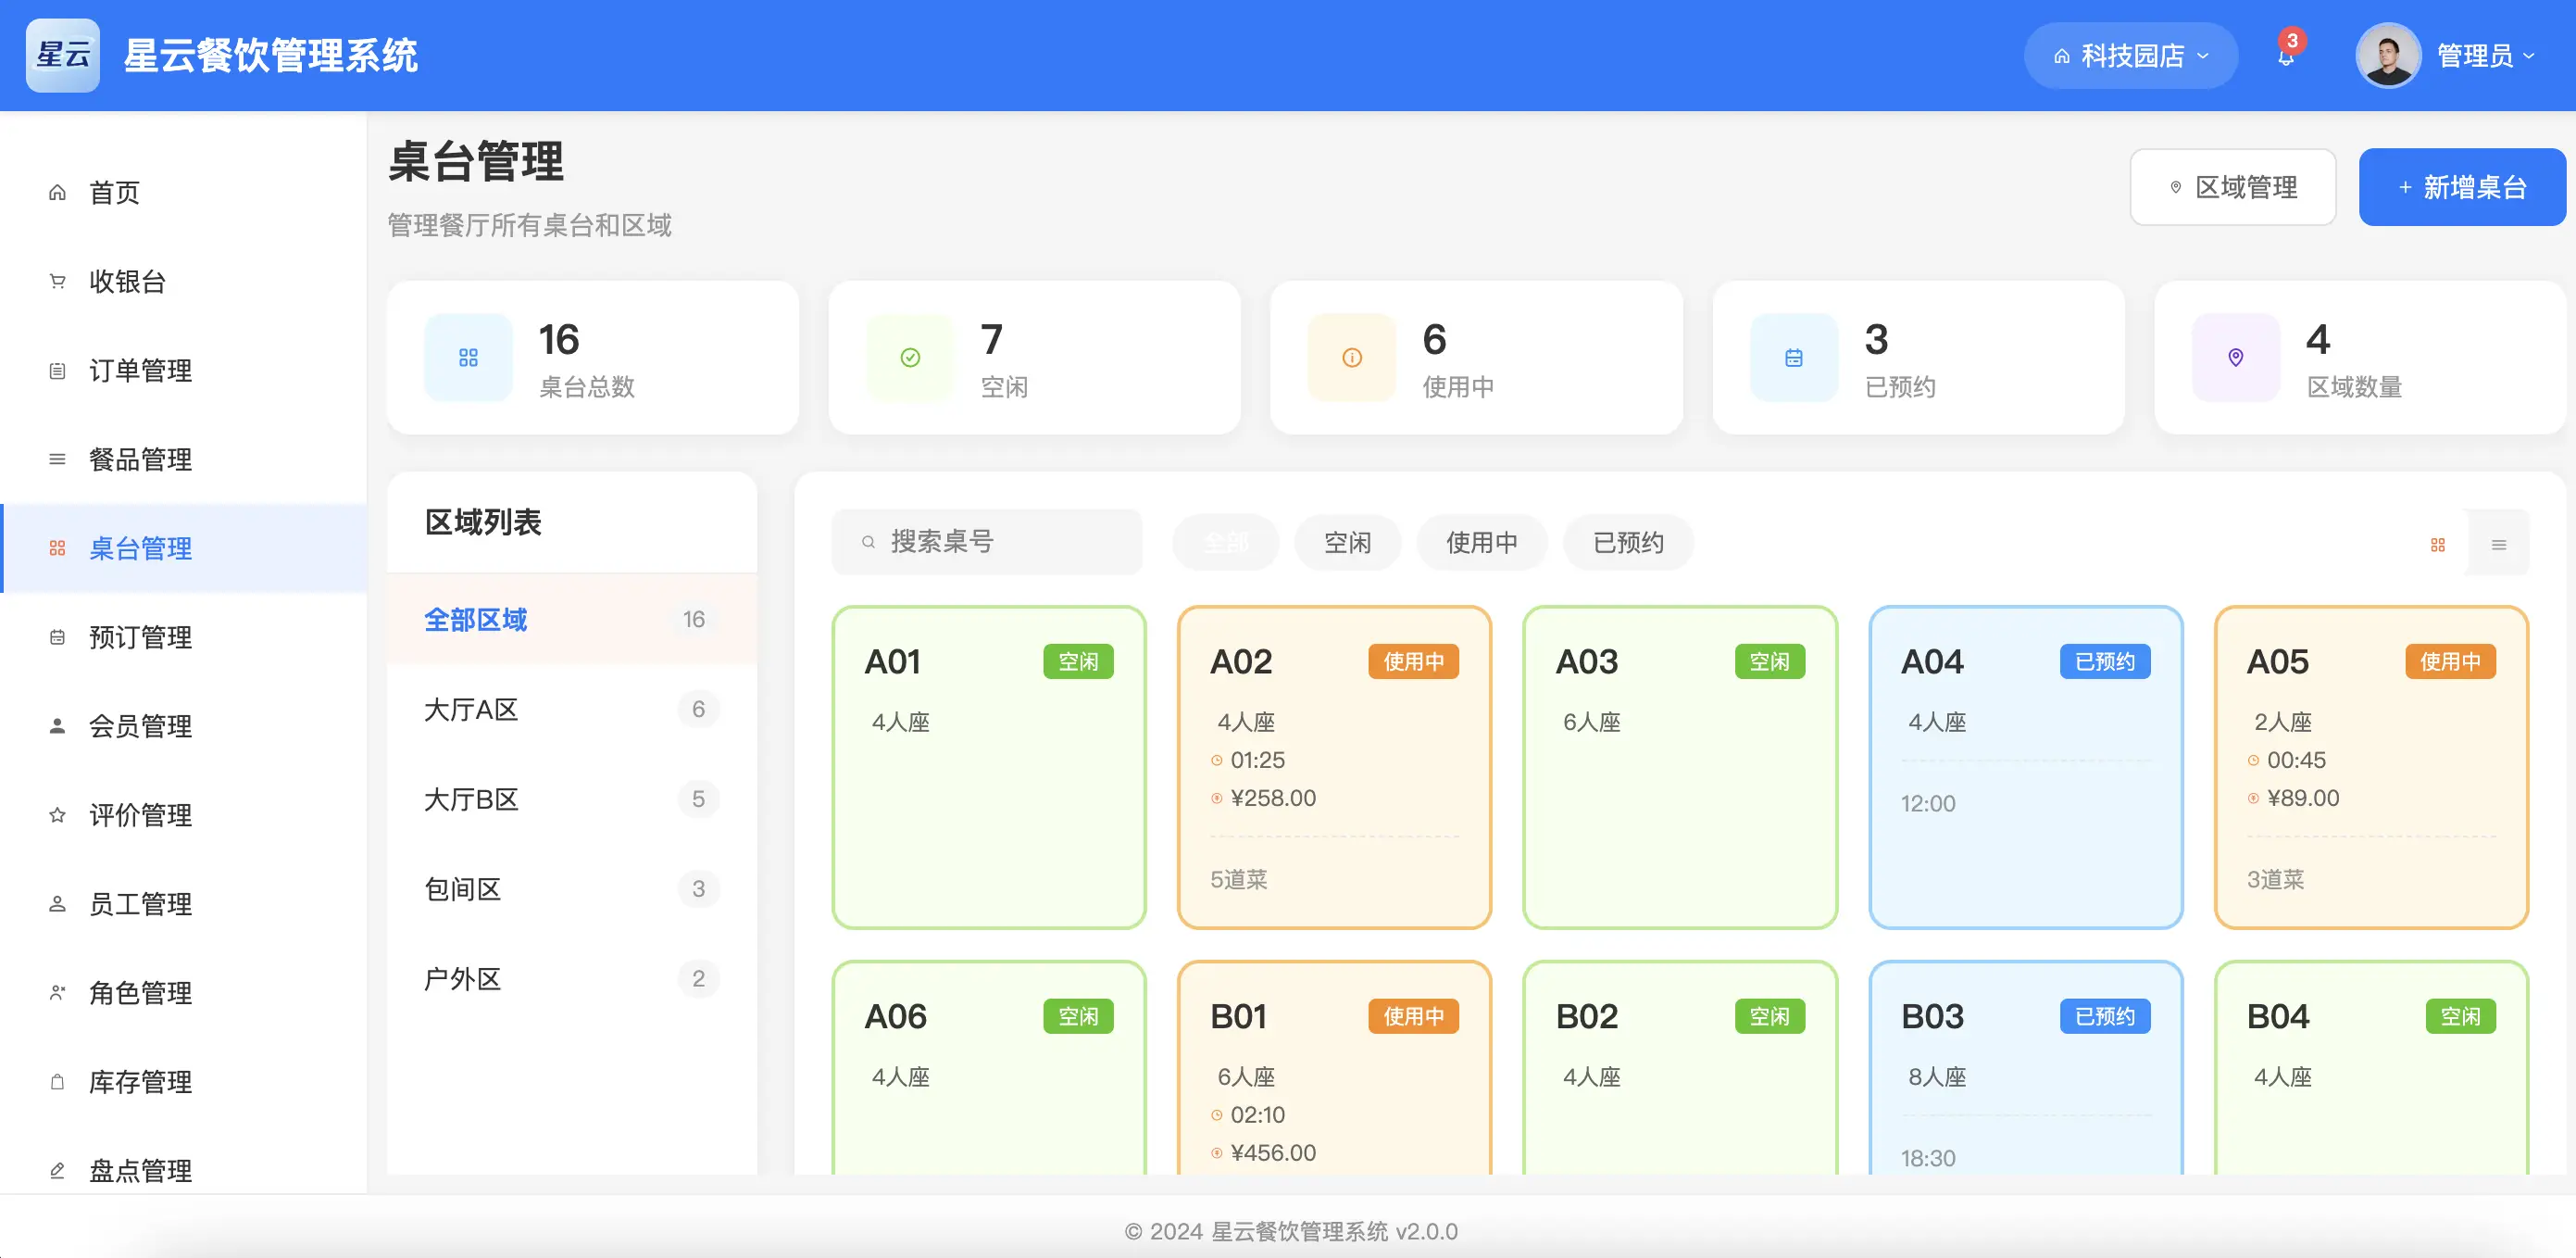The width and height of the screenshot is (2576, 1258).
Task: Click the orange in-use info icon
Action: click(x=1351, y=358)
